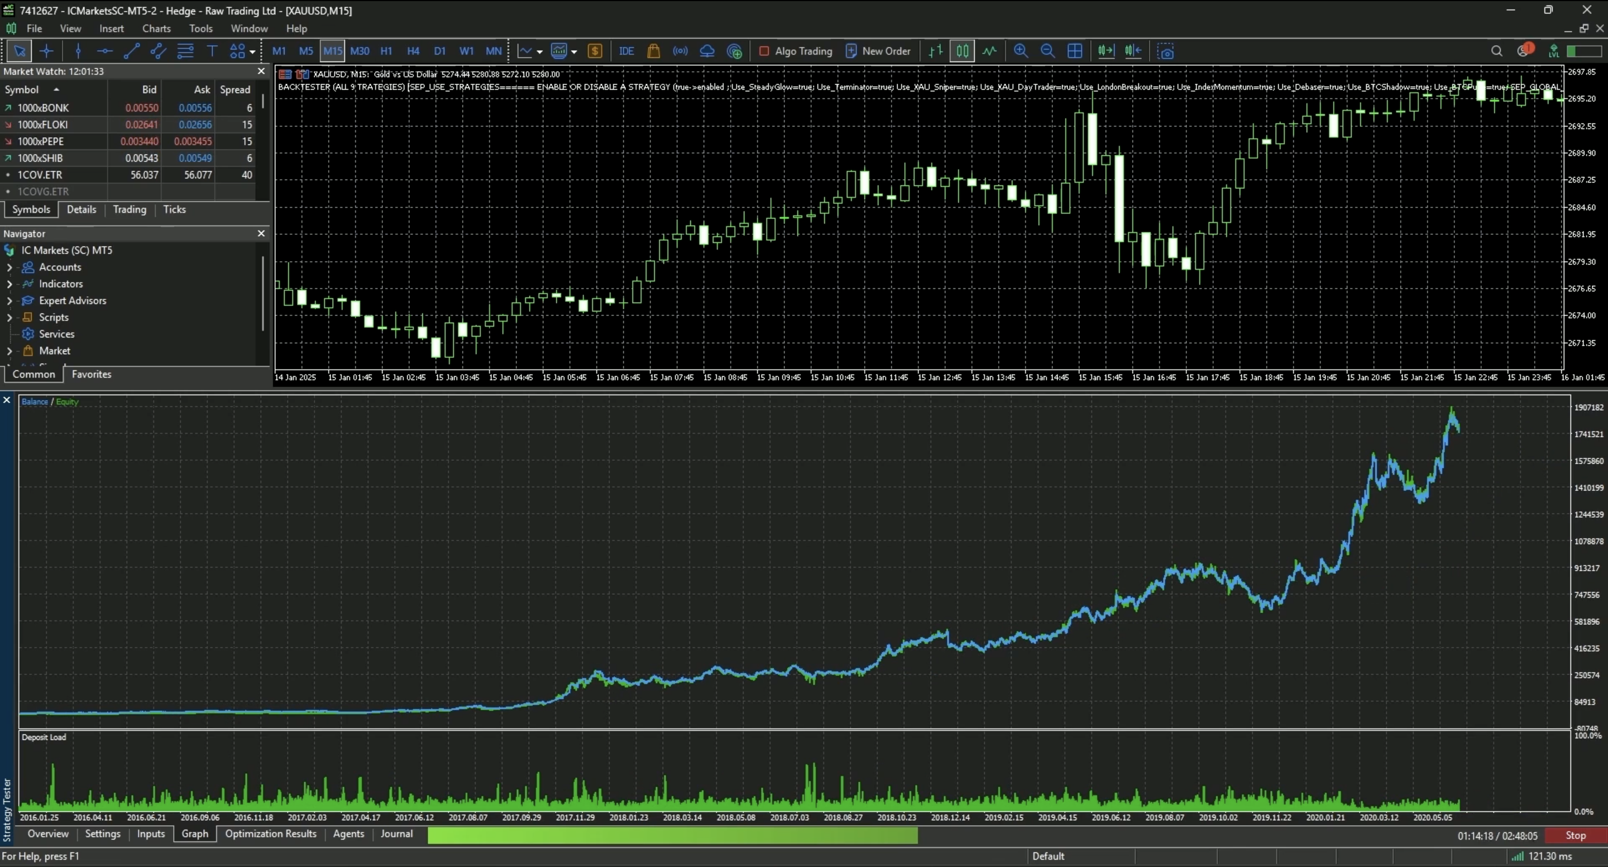This screenshot has height=867, width=1608.
Task: Switch to Ticks tab in Market Watch
Action: click(175, 210)
